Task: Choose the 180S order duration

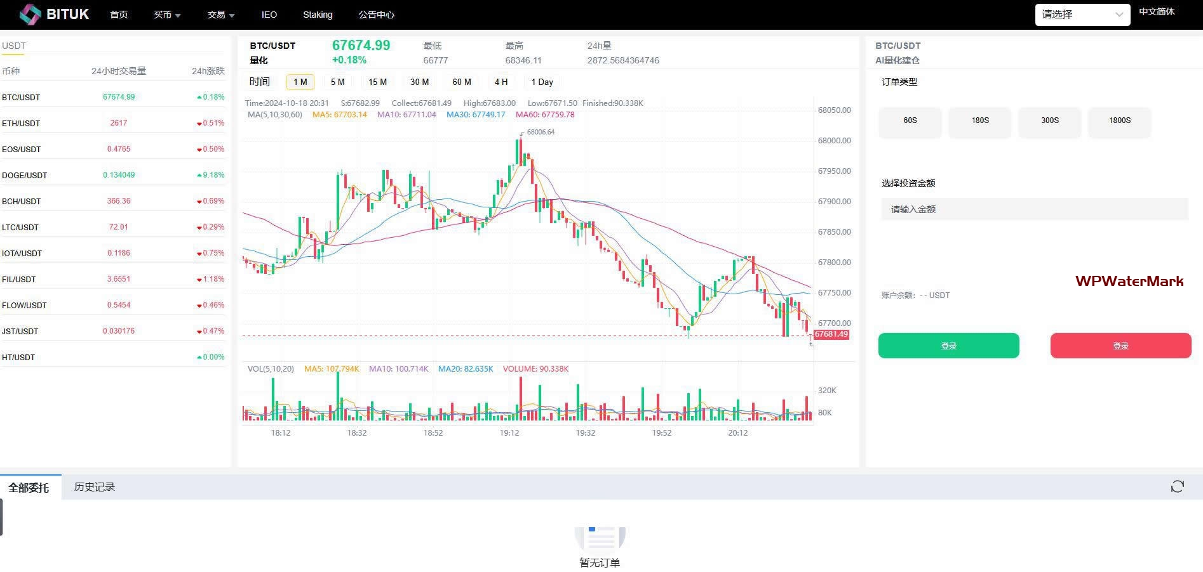Action: pyautogui.click(x=979, y=120)
